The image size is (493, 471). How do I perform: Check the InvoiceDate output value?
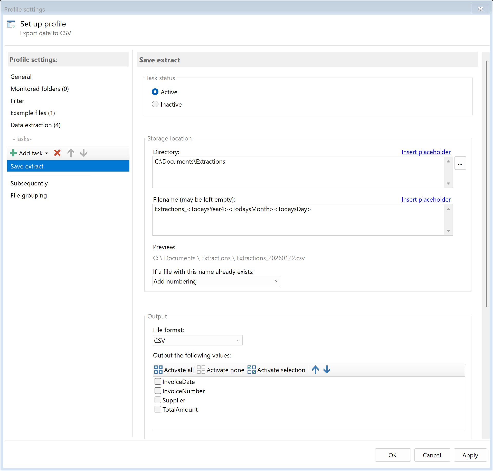pyautogui.click(x=158, y=381)
